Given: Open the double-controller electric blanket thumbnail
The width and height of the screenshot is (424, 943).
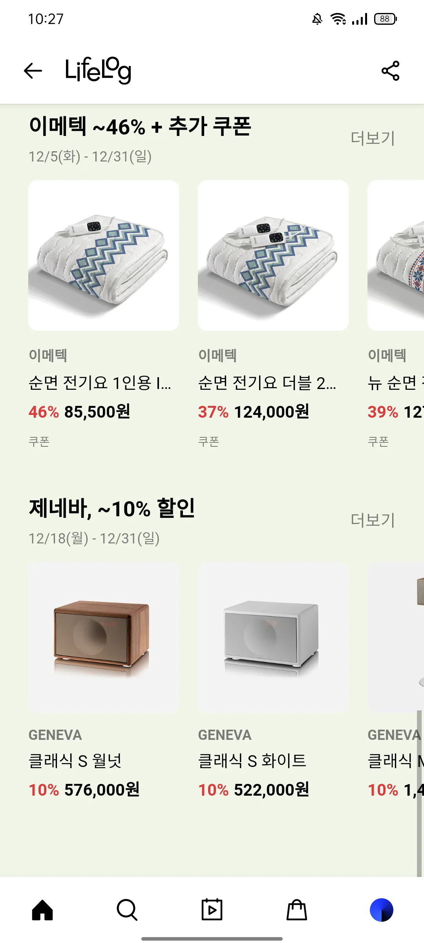Looking at the screenshot, I should (x=273, y=255).
